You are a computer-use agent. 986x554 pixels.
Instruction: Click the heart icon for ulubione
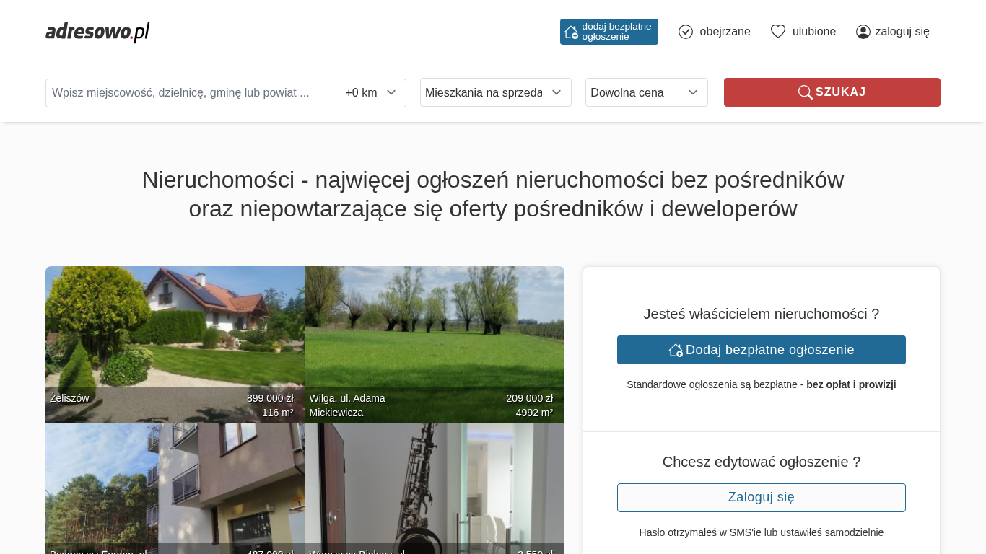pos(777,32)
